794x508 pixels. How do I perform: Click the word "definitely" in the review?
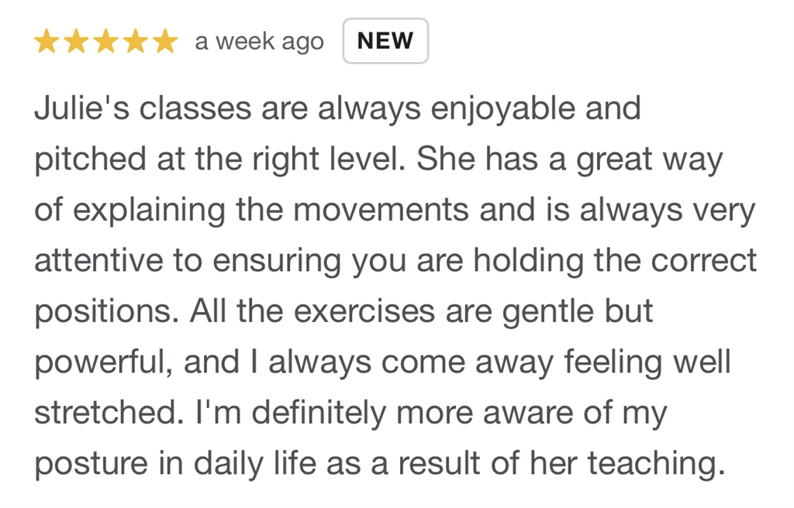[318, 413]
